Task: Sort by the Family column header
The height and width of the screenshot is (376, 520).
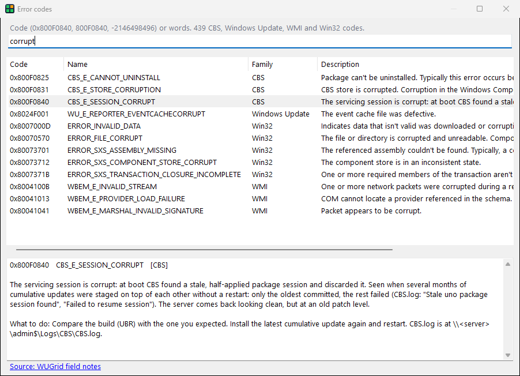Action: pyautogui.click(x=282, y=65)
